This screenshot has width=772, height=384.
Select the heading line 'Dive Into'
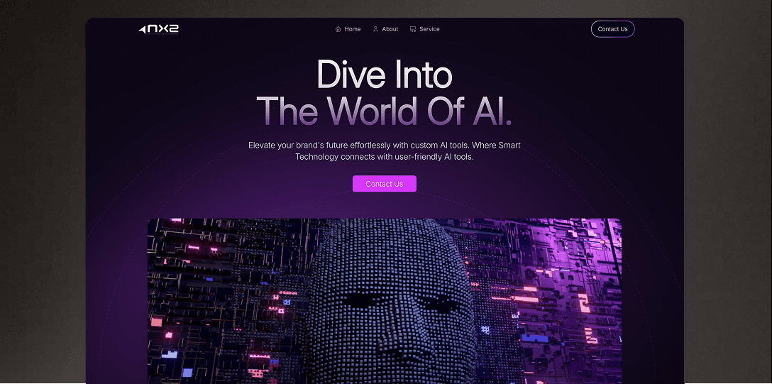[385, 75]
